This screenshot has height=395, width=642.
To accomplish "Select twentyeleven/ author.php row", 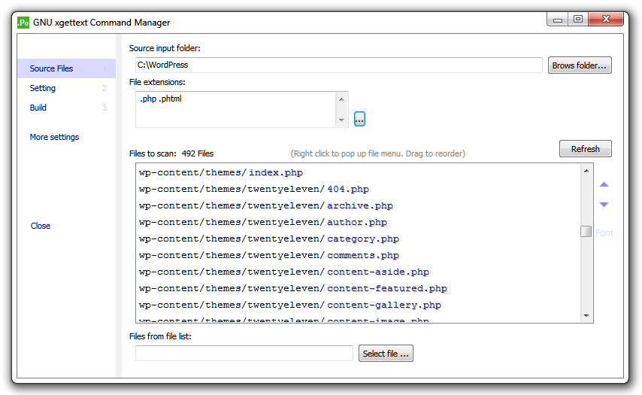I will point(359,222).
